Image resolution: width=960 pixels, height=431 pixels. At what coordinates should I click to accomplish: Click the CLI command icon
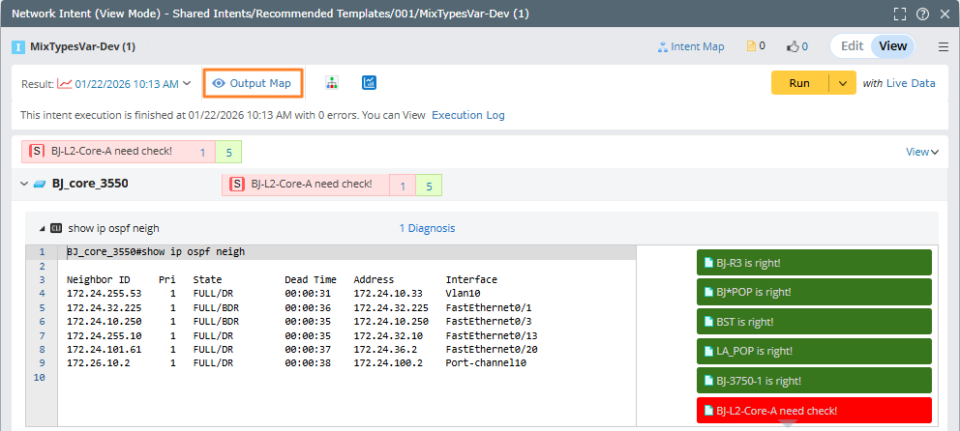point(56,228)
